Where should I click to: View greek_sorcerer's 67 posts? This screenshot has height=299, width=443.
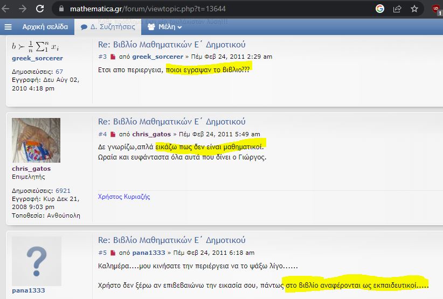pyautogui.click(x=59, y=72)
